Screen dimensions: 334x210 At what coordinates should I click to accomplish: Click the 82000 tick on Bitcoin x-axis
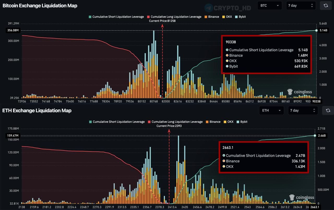coord(166,101)
